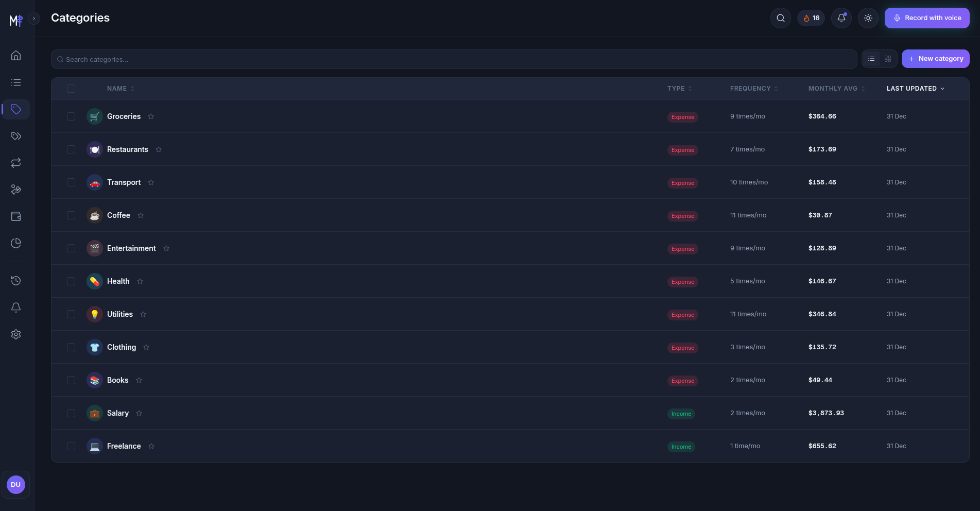
Task: Click the Books category icon
Action: click(95, 380)
